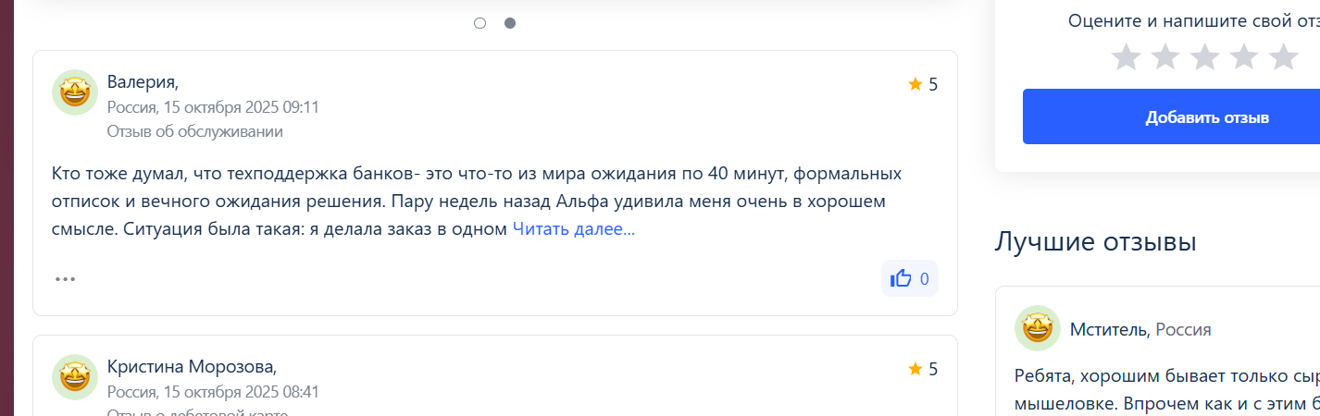Click the first rating star
The width and height of the screenshot is (1320, 416).
pos(1126,57)
